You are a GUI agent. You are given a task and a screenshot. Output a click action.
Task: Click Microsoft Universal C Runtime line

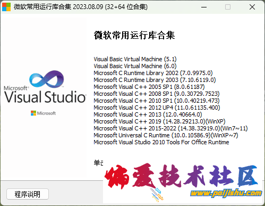pos(166,135)
